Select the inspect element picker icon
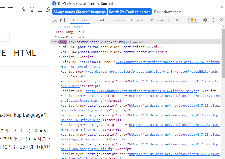Screen dimensions: 225x159 (55, 20)
